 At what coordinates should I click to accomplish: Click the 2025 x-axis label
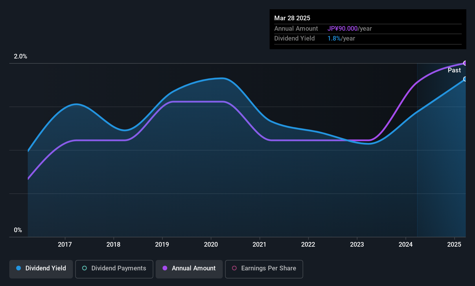click(454, 244)
